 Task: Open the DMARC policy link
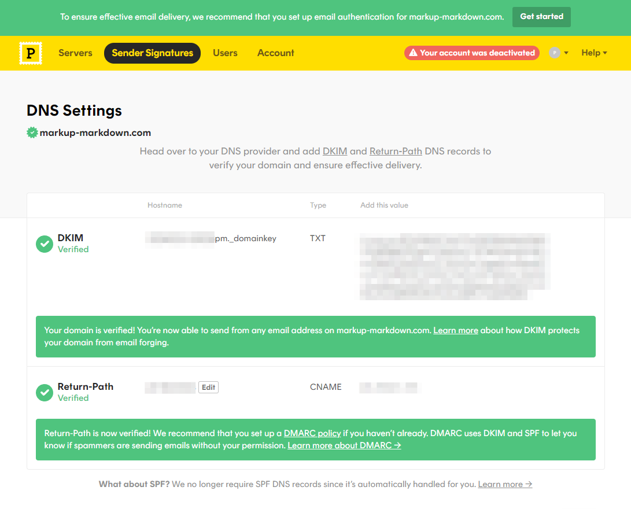tap(312, 433)
